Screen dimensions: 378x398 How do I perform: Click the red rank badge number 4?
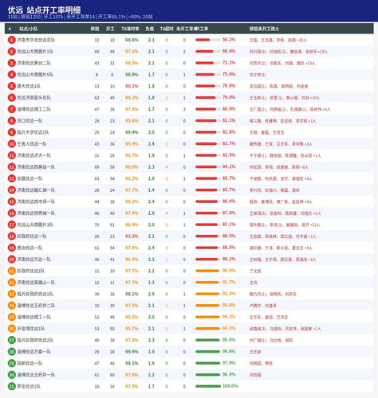coord(11,75)
